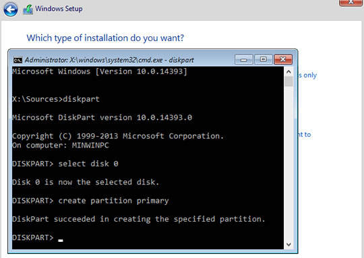Viewport: 364px width, 258px height.
Task: Click at the DISKPART> prompt cursor
Action: (x=61, y=240)
